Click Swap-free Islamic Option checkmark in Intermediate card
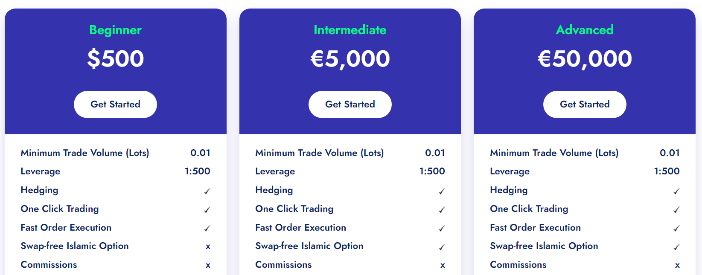Image resolution: width=702 pixels, height=275 pixels. (442, 247)
